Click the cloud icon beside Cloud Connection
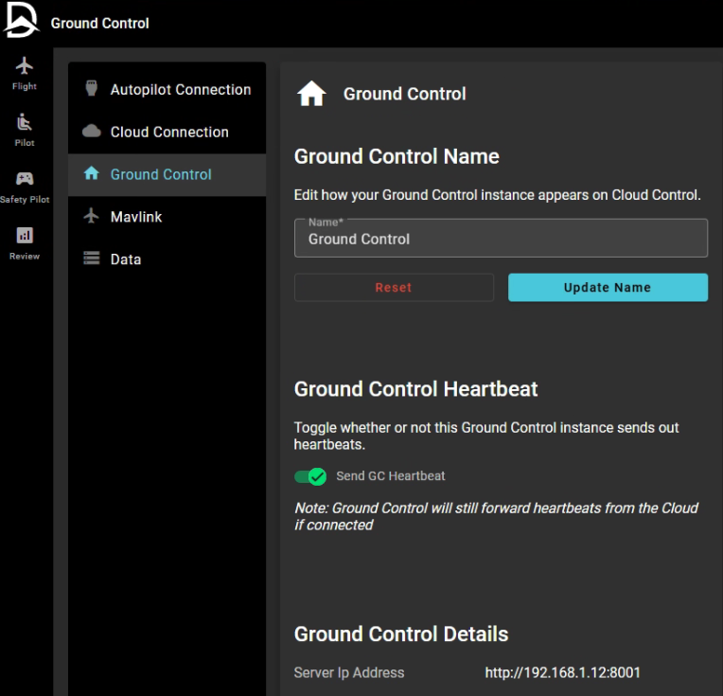The height and width of the screenshot is (696, 723). [92, 132]
